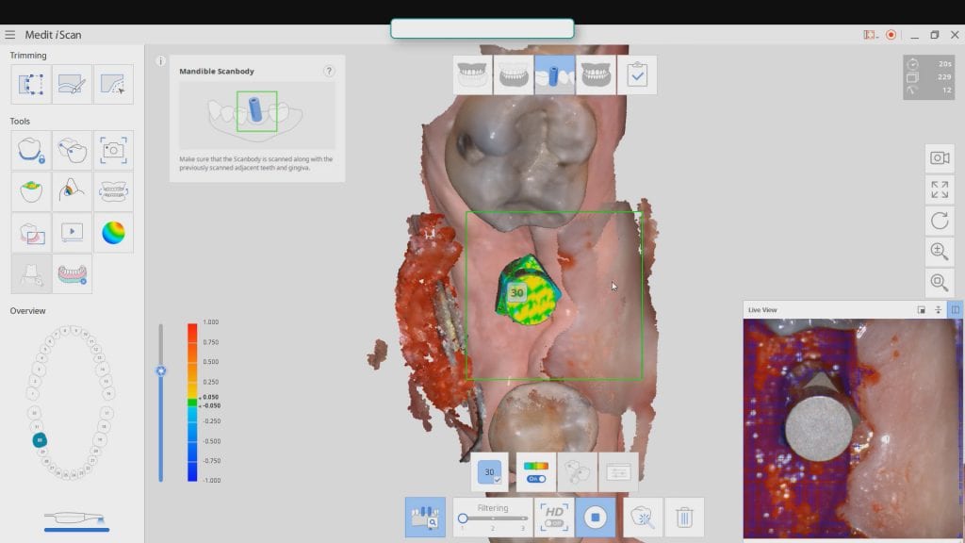Viewport: 965px width, 543px height.
Task: Delete scan data using the trash icon
Action: pos(685,517)
